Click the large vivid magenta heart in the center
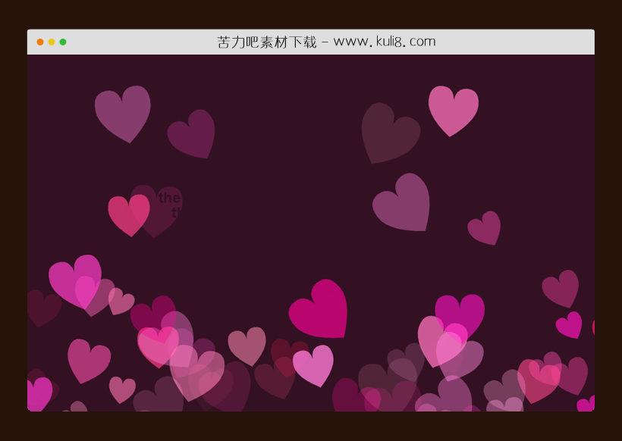 pos(321,309)
